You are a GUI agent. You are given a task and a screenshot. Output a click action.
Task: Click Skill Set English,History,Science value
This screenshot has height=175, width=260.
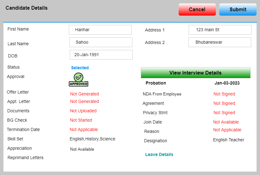92,139
